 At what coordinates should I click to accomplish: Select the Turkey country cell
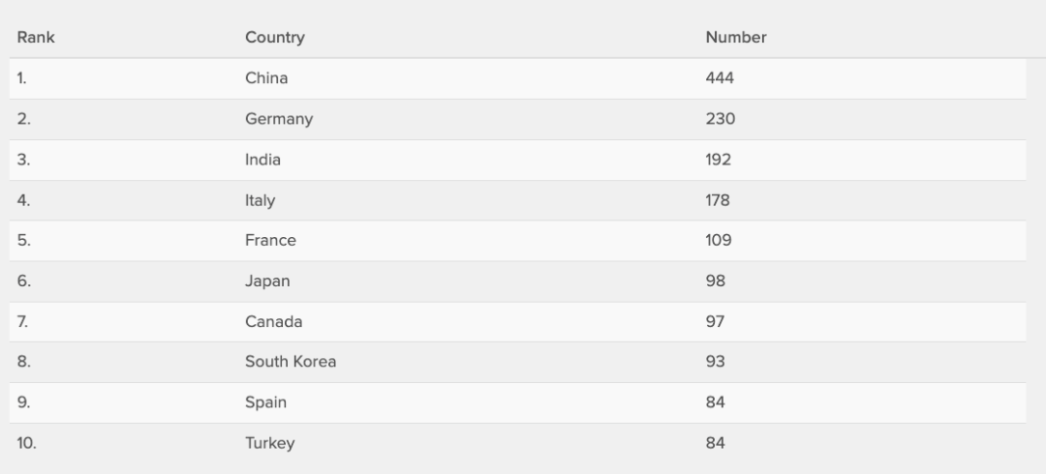(x=269, y=443)
